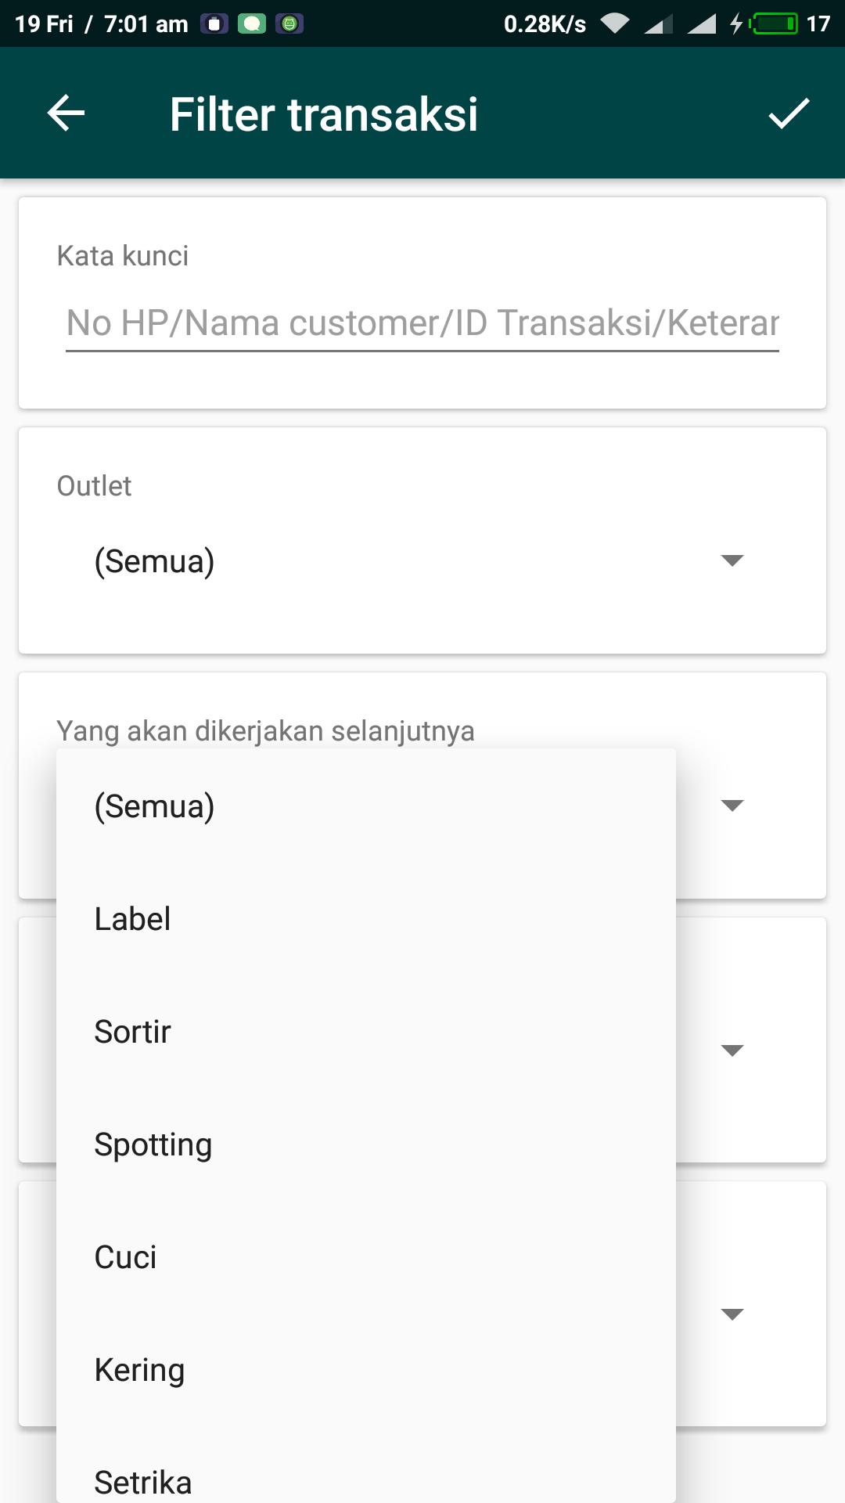Tap the Filter transaksi title
The width and height of the screenshot is (845, 1503).
coord(324,114)
